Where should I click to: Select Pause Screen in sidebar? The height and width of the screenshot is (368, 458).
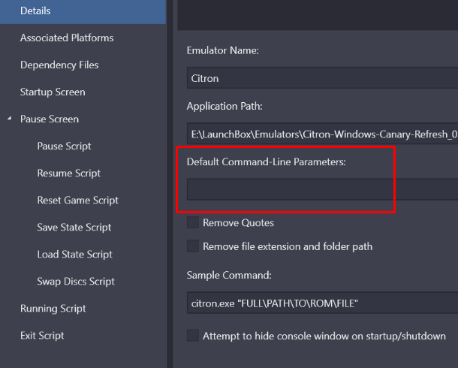(50, 119)
